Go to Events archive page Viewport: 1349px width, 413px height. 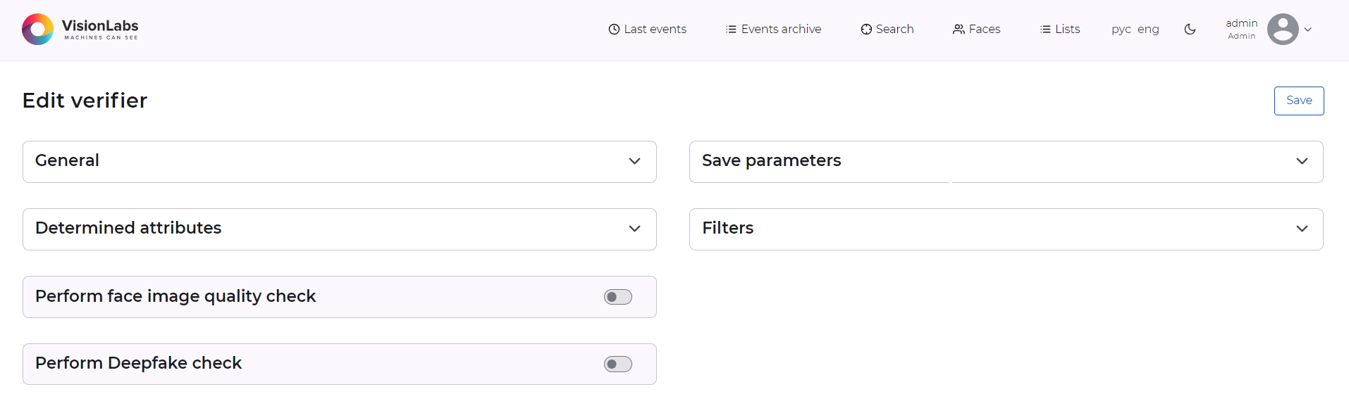(x=780, y=30)
